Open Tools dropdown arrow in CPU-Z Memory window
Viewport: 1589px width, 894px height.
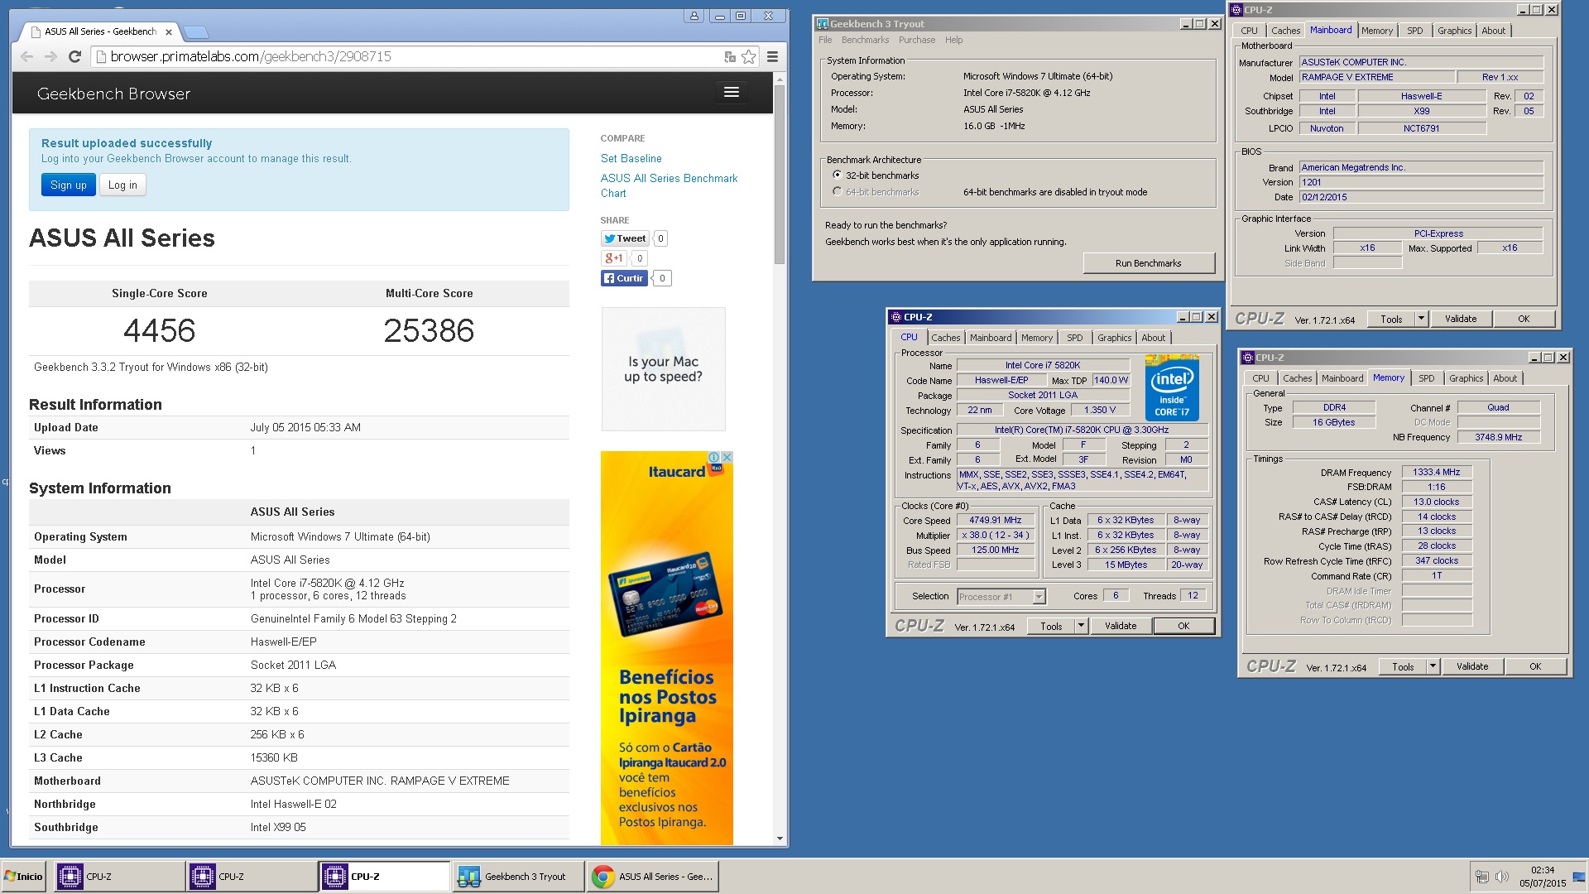coord(1433,666)
